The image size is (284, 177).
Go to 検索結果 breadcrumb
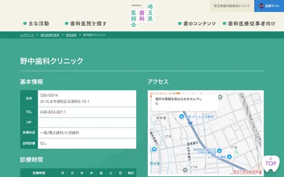coord(71,35)
